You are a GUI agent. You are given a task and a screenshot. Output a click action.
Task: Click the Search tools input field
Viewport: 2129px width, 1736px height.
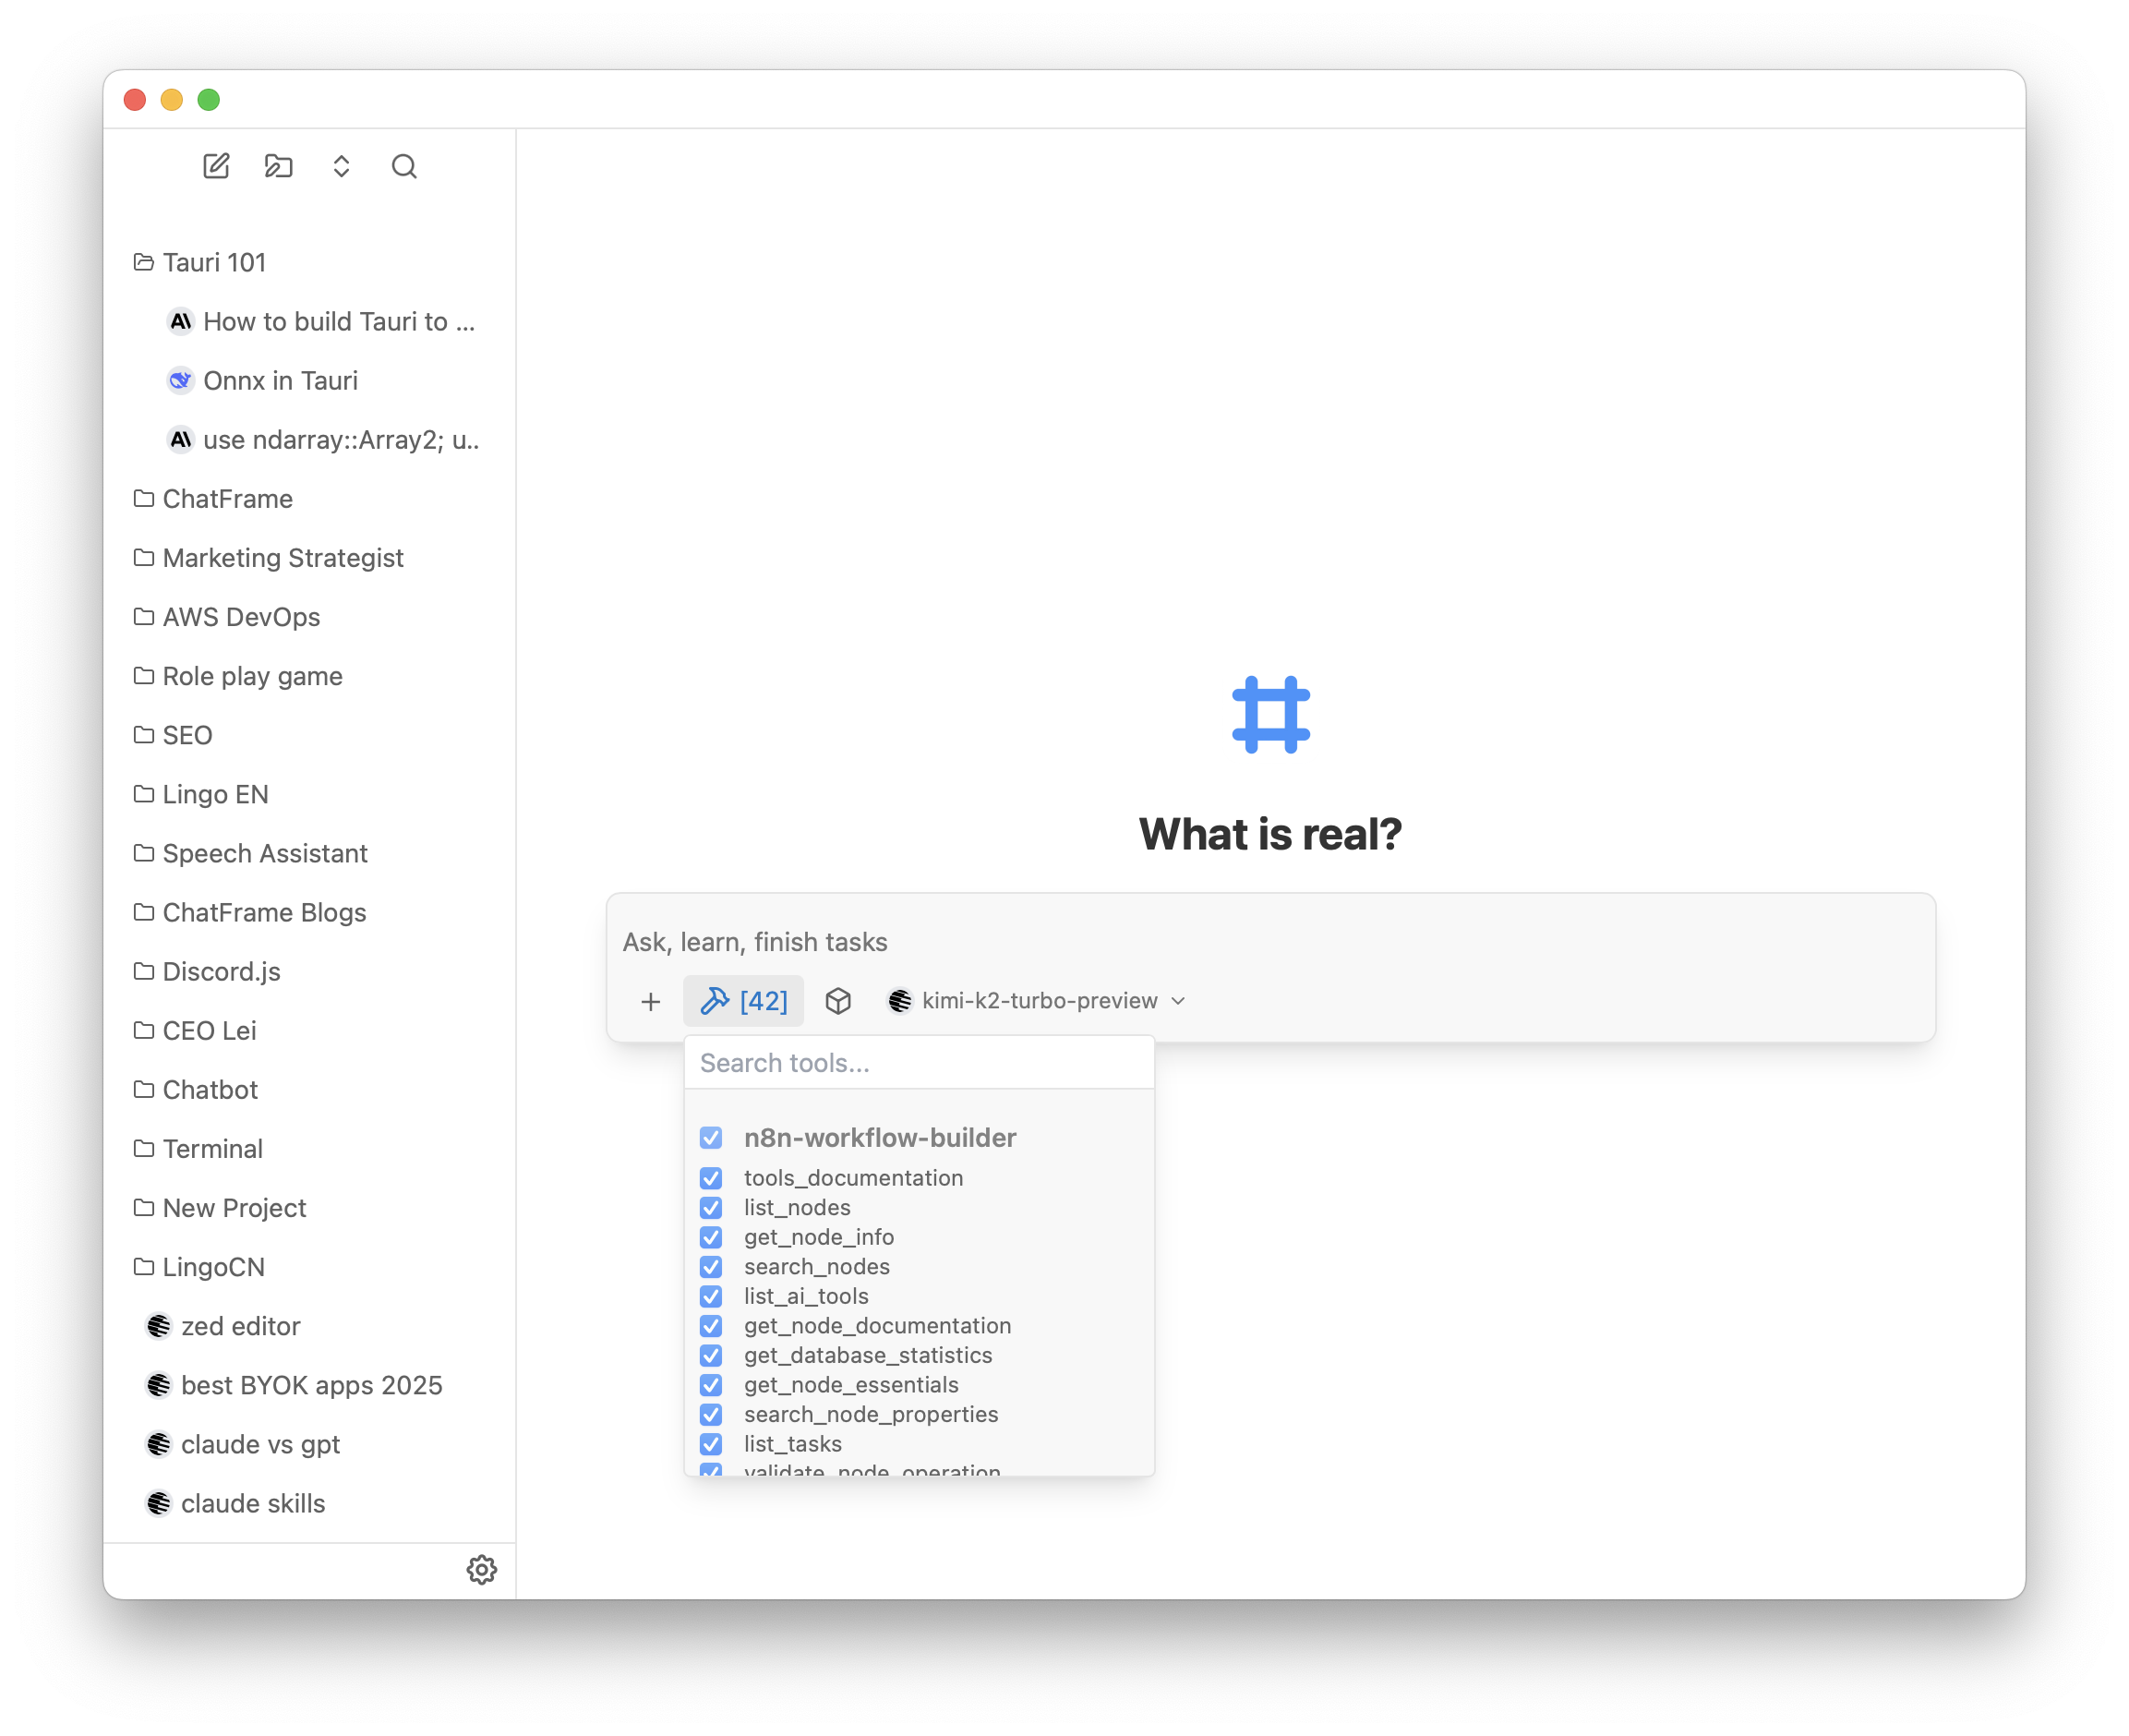[918, 1063]
